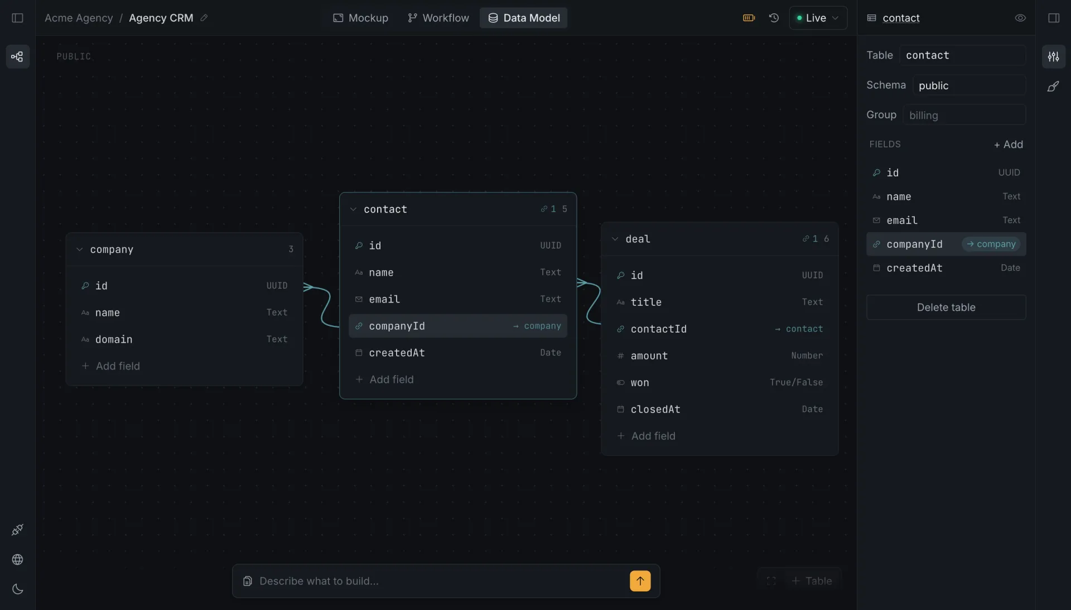Click the pencil icon to rename Agency CRM
This screenshot has width=1071, height=610.
[x=204, y=18]
